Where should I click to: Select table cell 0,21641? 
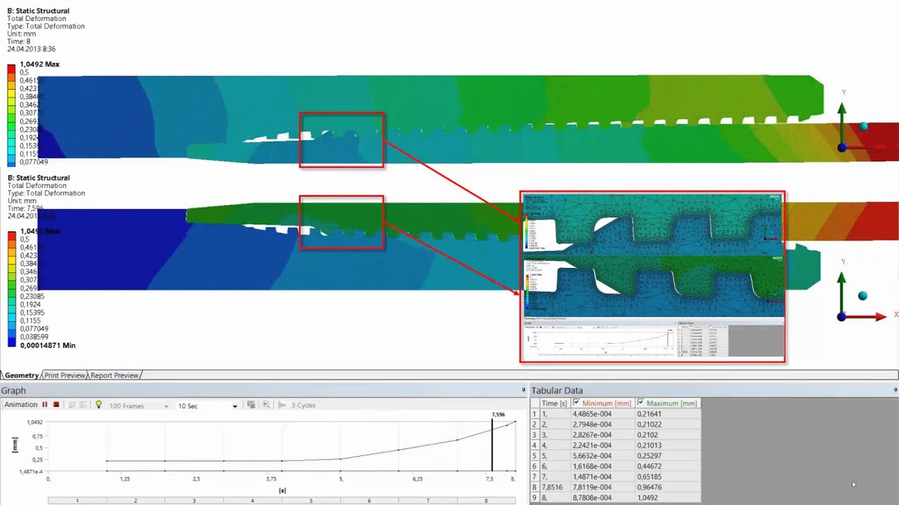[x=667, y=414]
